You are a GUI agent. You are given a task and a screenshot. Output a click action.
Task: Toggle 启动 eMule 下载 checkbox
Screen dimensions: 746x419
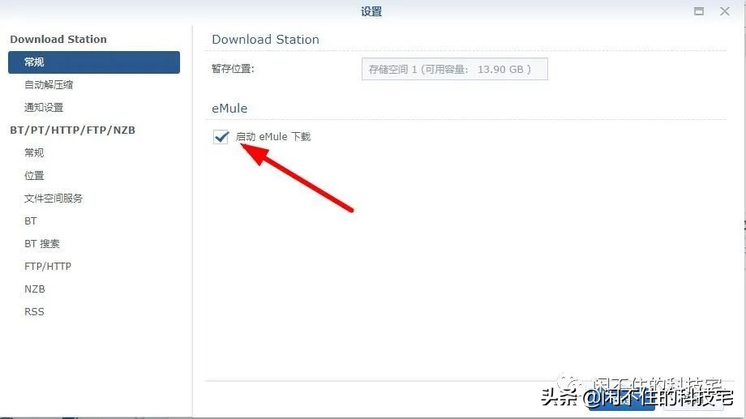pyautogui.click(x=221, y=137)
